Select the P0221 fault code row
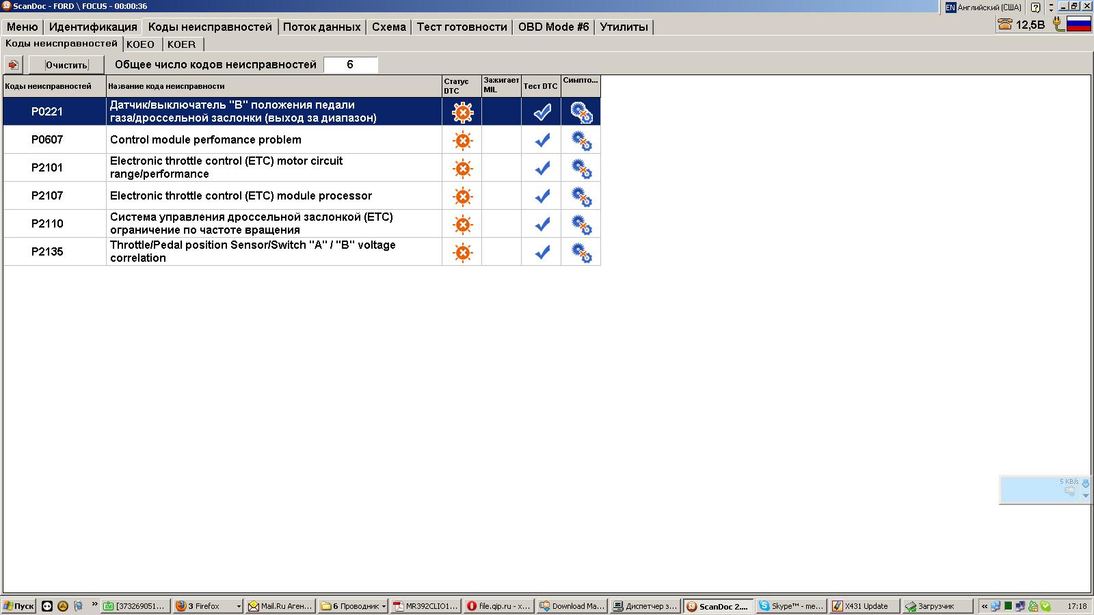The width and height of the screenshot is (1094, 615). pyautogui.click(x=302, y=111)
